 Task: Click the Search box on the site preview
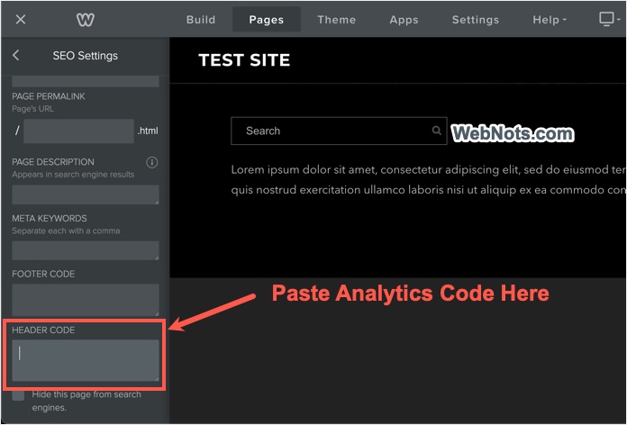tap(339, 131)
